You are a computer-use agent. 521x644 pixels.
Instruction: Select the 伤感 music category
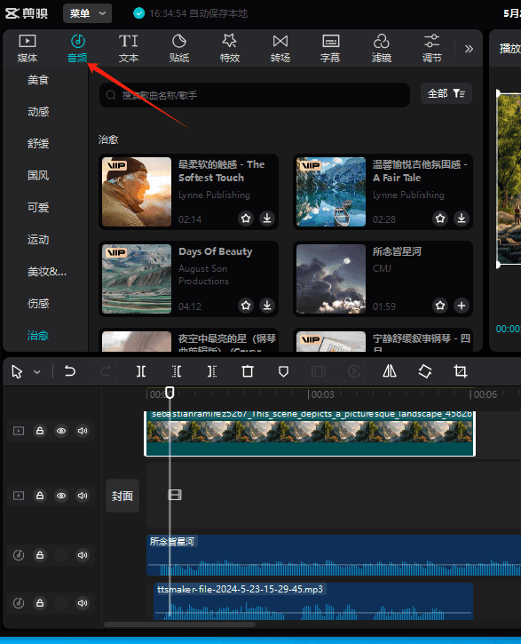pyautogui.click(x=38, y=304)
